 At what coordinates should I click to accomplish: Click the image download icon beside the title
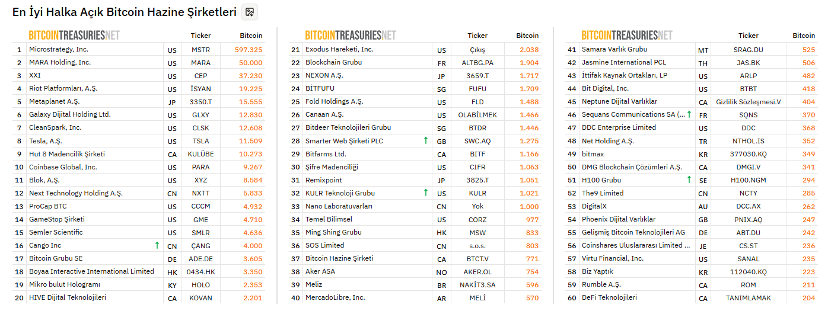pyautogui.click(x=250, y=12)
